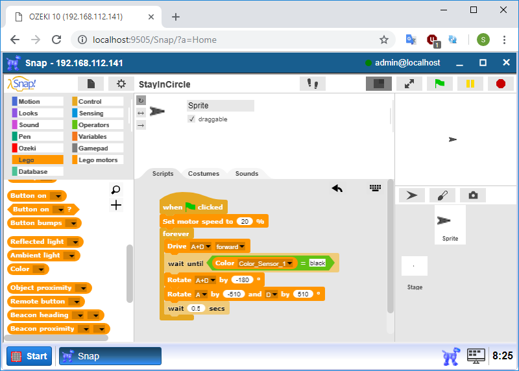Viewport: 519px width, 371px height.
Task: Open the Drive block A+D motor dropdown
Action: point(208,246)
